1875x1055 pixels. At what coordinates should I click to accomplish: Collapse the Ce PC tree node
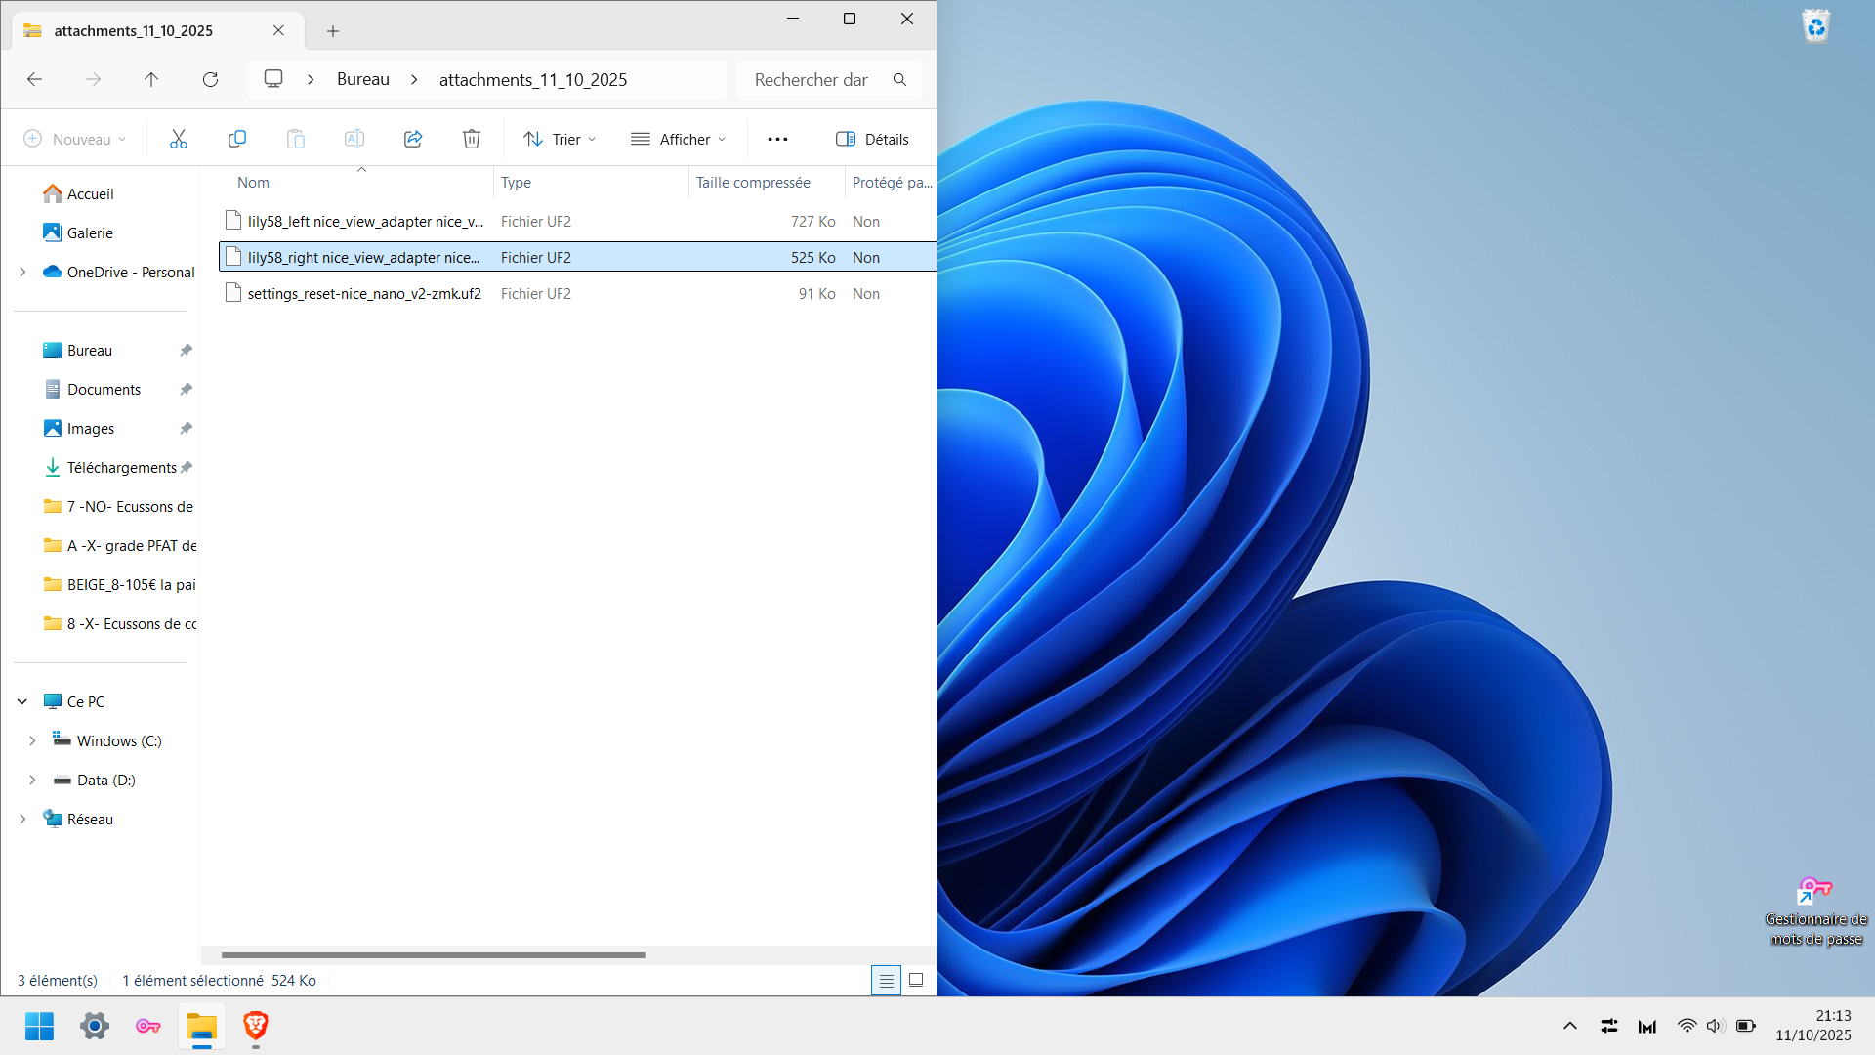point(22,701)
